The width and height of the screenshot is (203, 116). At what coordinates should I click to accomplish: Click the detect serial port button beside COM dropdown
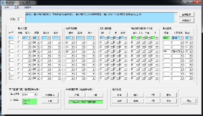pyautogui.click(x=50, y=95)
